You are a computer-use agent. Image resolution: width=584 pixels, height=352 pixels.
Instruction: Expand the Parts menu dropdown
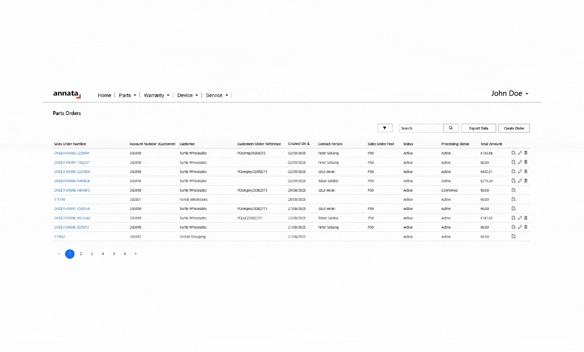pyautogui.click(x=127, y=95)
